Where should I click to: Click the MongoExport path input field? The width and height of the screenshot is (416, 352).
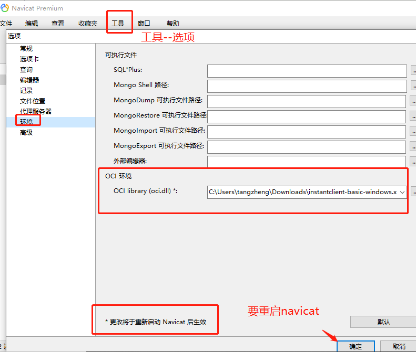(x=307, y=147)
